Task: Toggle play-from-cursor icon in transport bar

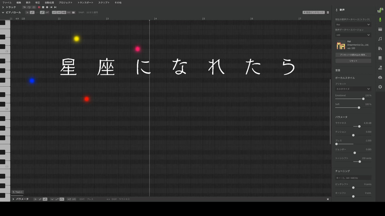Action: pyautogui.click(x=24, y=7)
